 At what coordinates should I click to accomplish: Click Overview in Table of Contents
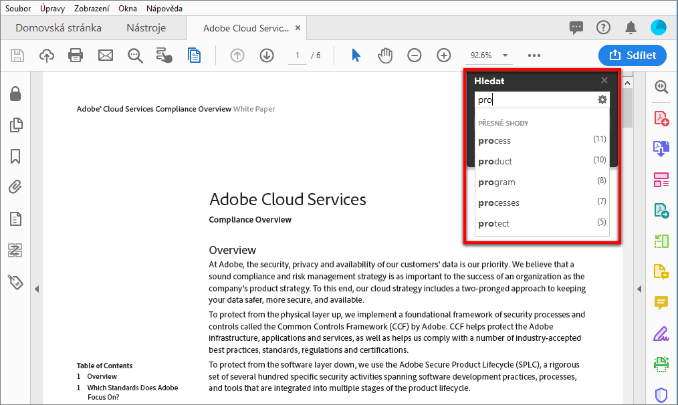102,376
